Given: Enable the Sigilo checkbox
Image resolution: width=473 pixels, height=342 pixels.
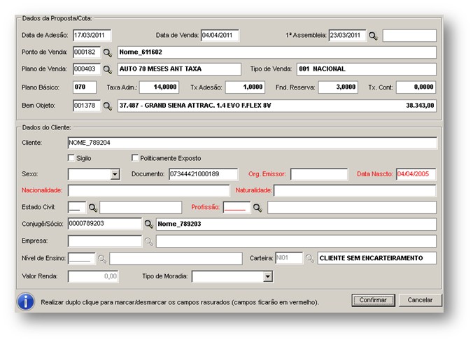Looking at the screenshot, I should pyautogui.click(x=71, y=158).
